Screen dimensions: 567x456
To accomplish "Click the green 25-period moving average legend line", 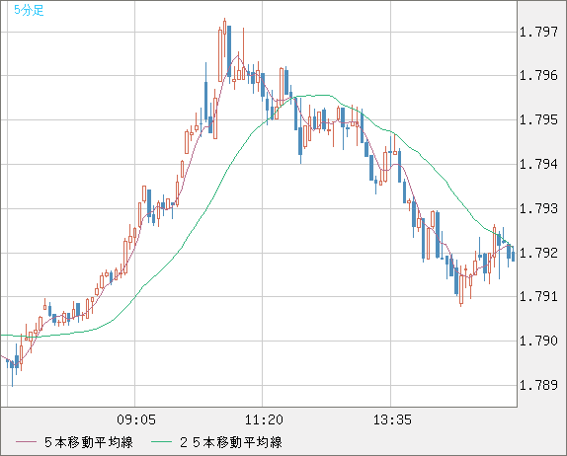I will coord(161,442).
